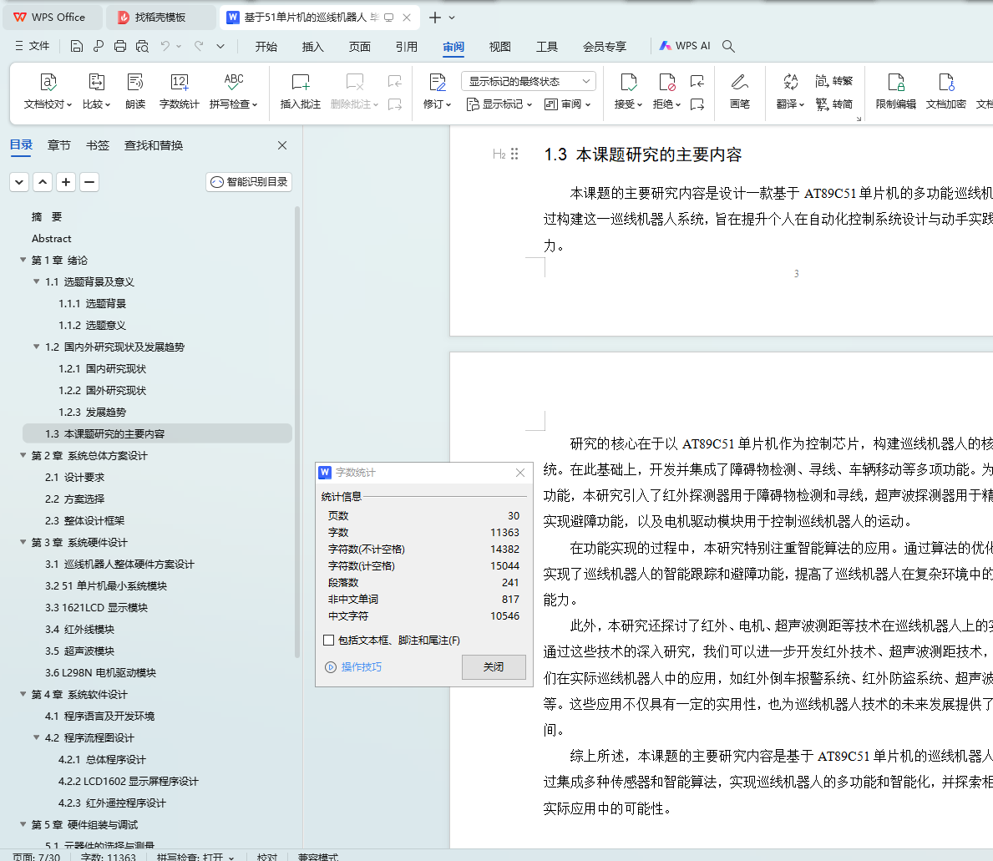Image resolution: width=993 pixels, height=861 pixels.
Task: Open the 插入 ribbon tab
Action: pyautogui.click(x=313, y=47)
